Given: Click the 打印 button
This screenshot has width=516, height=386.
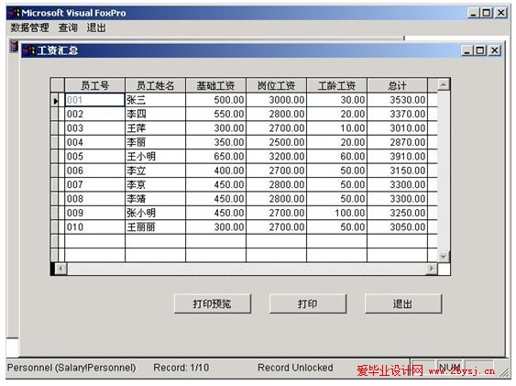Looking at the screenshot, I should [x=308, y=303].
